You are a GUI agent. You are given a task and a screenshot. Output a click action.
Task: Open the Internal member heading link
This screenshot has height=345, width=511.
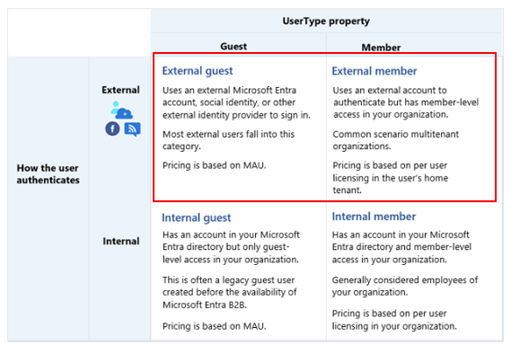click(374, 217)
